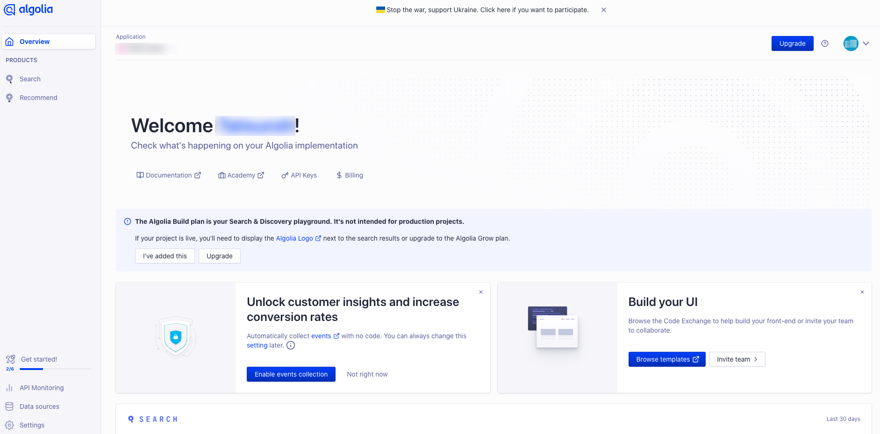
Task: Expand the account dropdown chevron
Action: [x=866, y=43]
